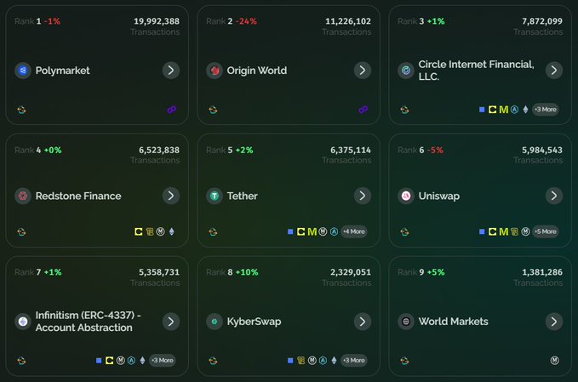Click the Uniswap logo icon
Image resolution: width=578 pixels, height=382 pixels.
[x=406, y=196]
